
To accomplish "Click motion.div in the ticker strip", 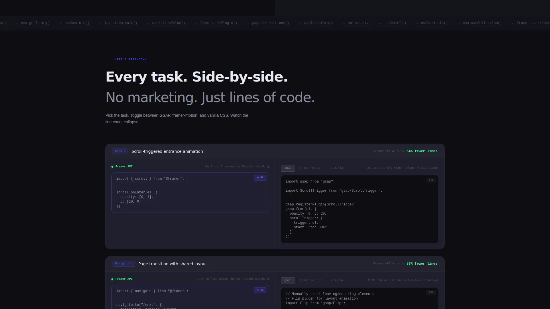I will [x=358, y=23].
